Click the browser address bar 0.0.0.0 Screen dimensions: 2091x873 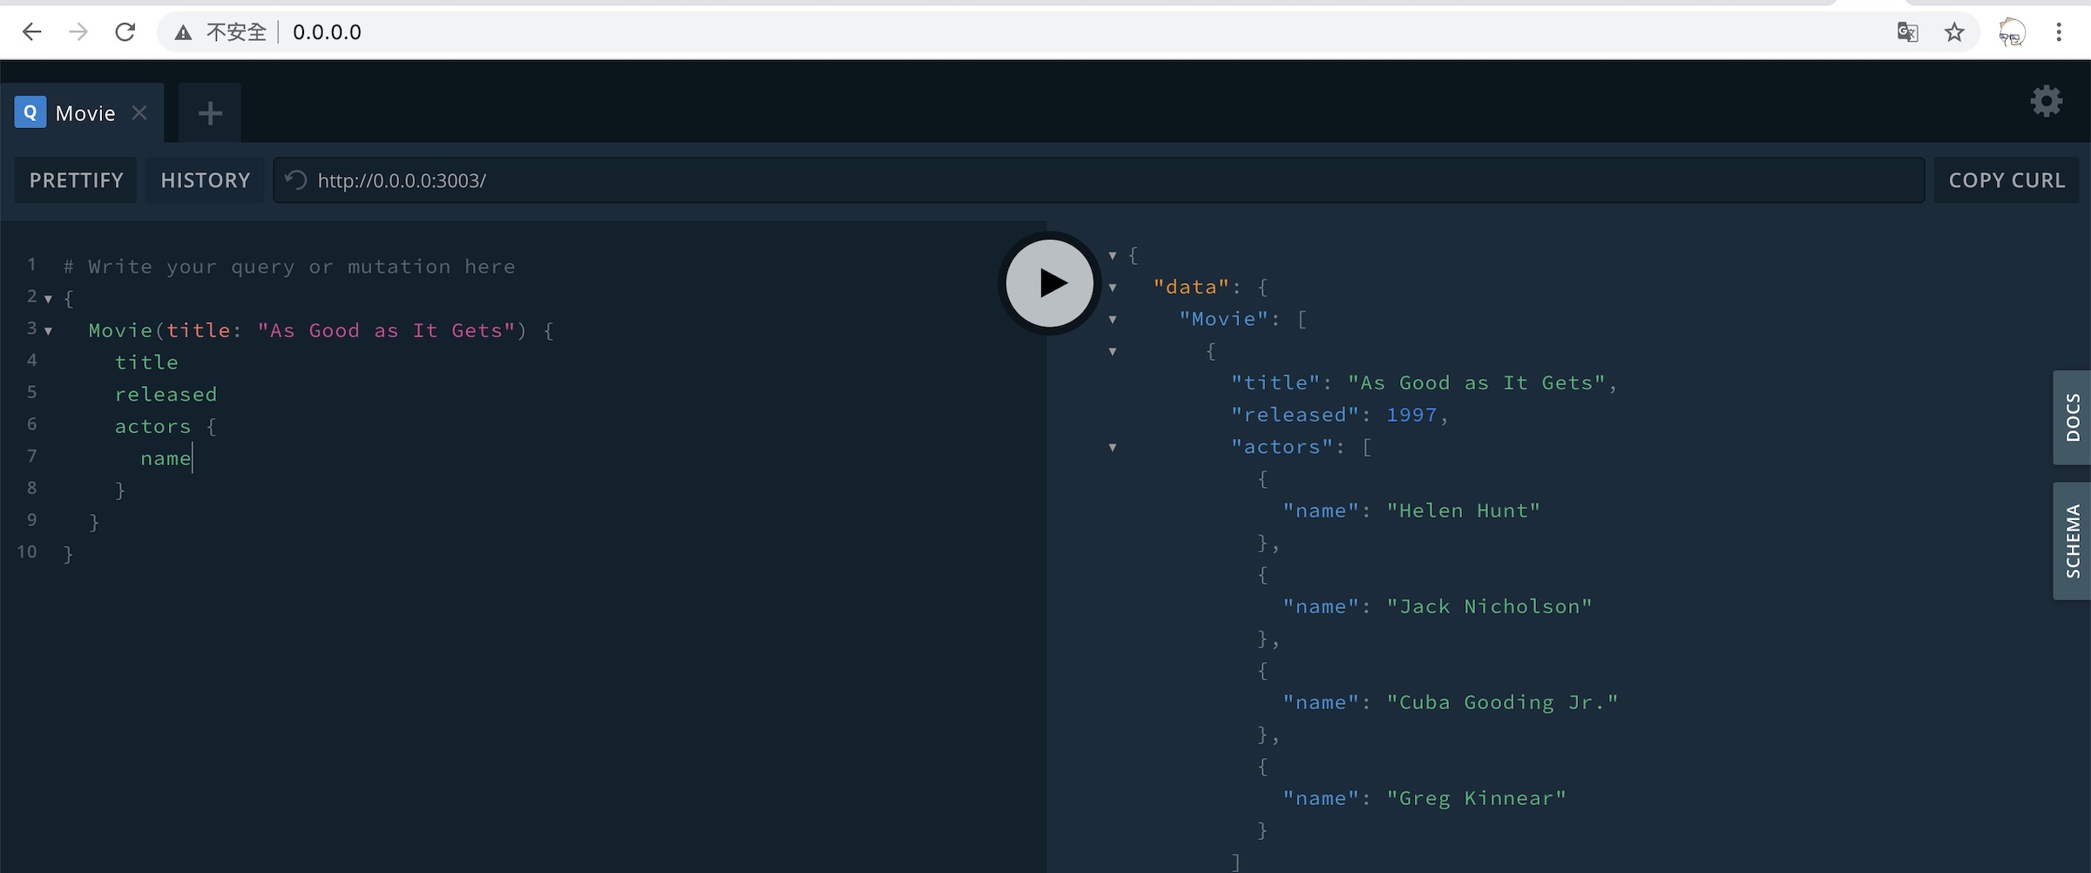[327, 32]
